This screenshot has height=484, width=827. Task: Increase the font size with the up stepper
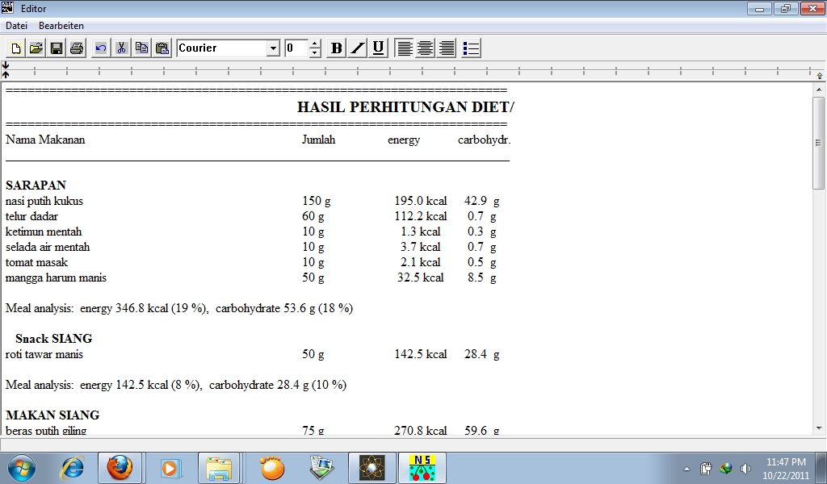click(x=314, y=44)
